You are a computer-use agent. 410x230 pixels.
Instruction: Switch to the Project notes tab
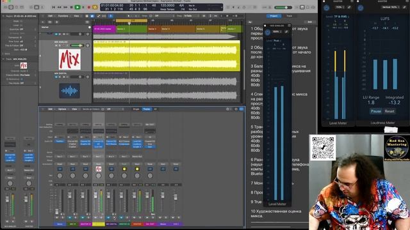pos(274,16)
